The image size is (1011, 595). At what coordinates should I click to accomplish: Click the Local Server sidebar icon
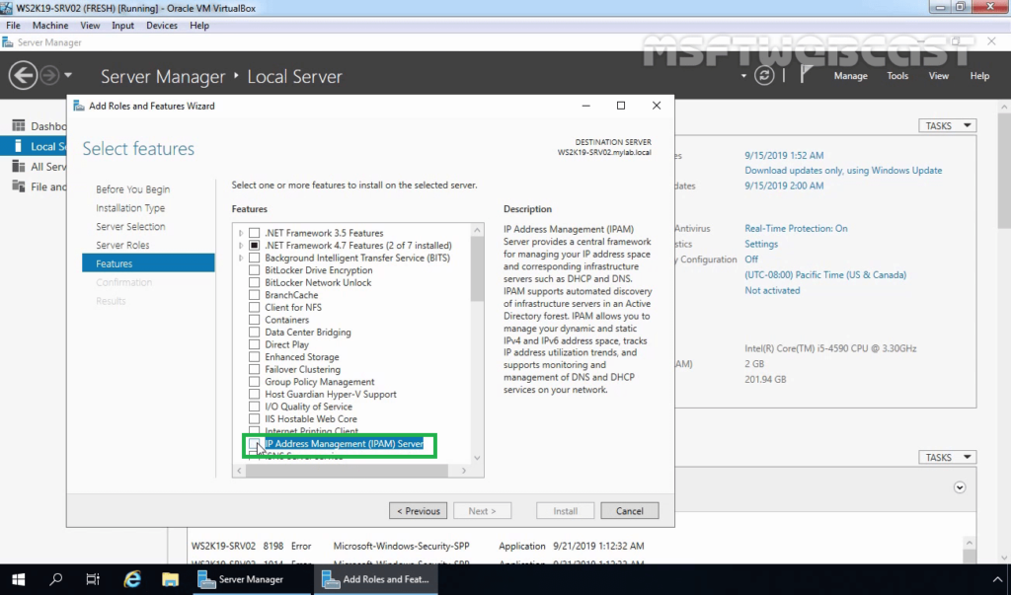19,146
